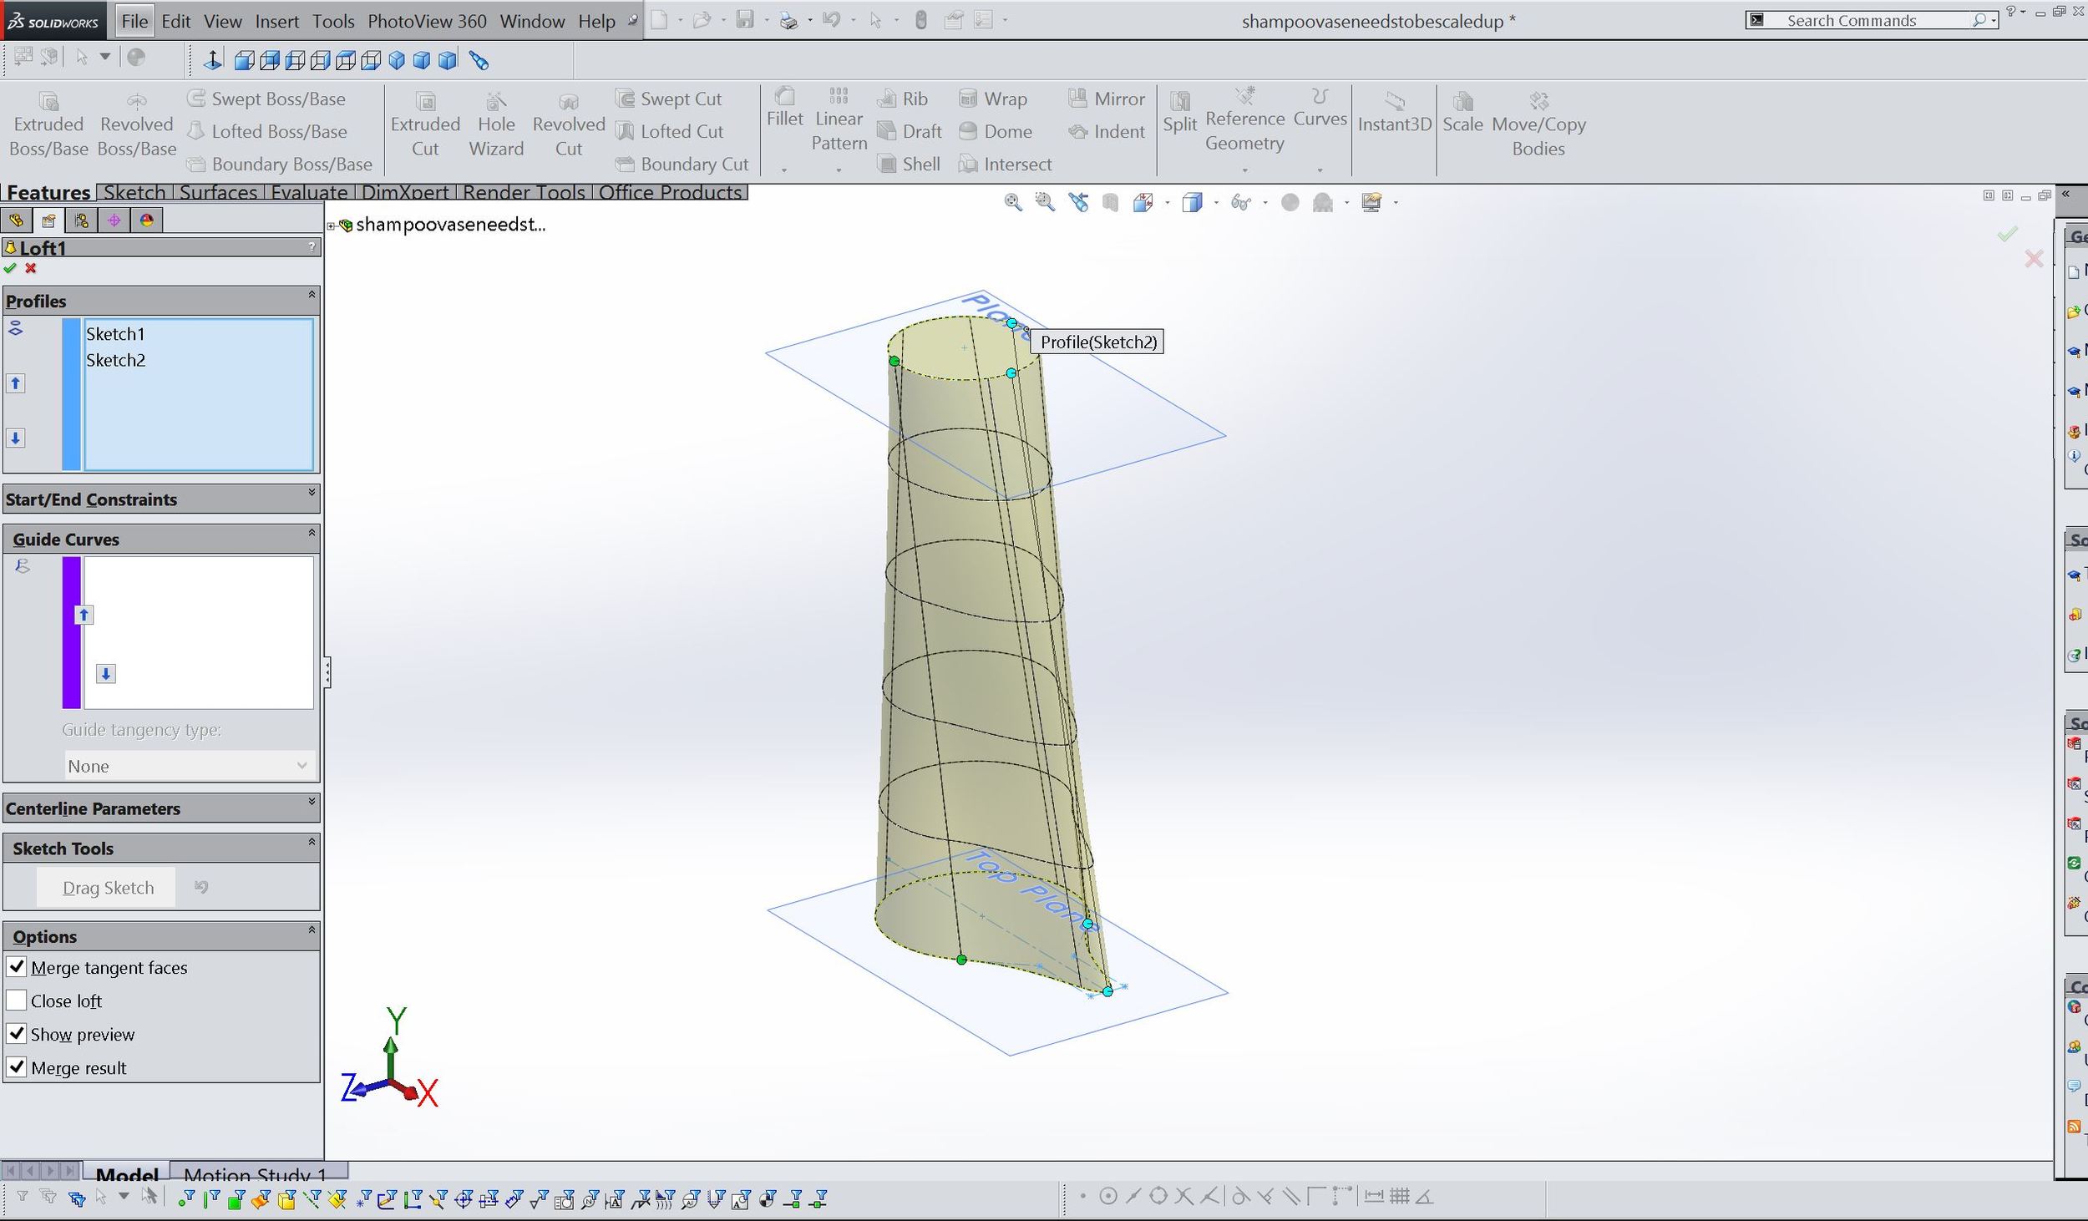Expand the shampoovaseneedst... flyout tree
This screenshot has height=1221, width=2088.
point(331,225)
